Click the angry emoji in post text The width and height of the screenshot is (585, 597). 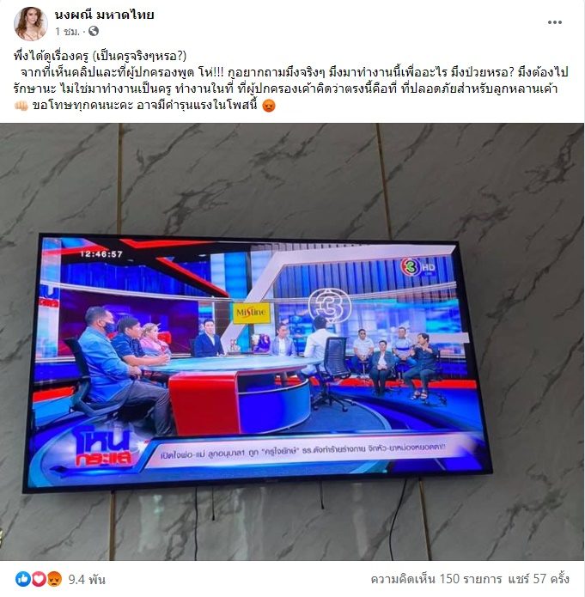[x=269, y=106]
